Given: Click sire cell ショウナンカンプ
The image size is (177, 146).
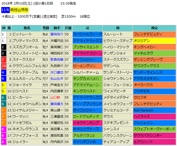Looking at the screenshot, I should click(x=87, y=123).
